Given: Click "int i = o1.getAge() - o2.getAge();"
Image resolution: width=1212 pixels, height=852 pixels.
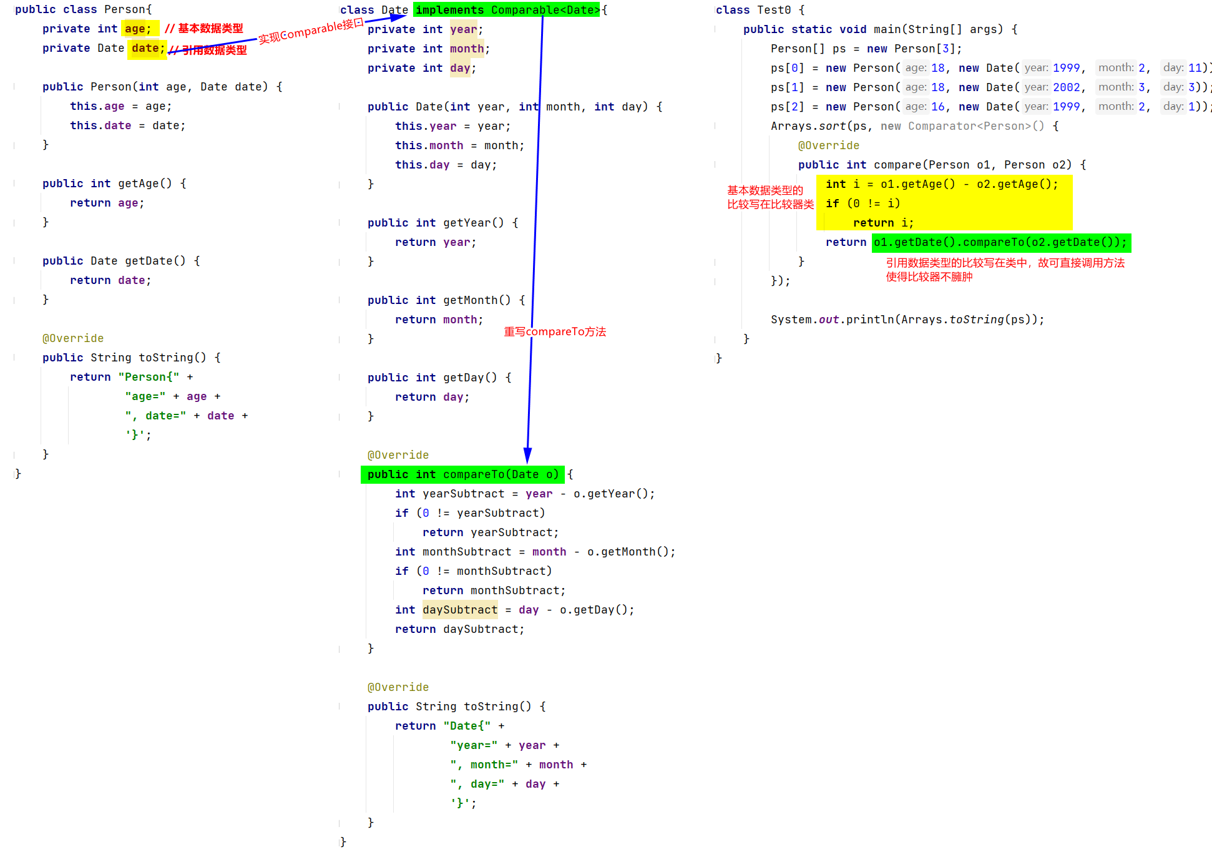Looking at the screenshot, I should coord(942,184).
